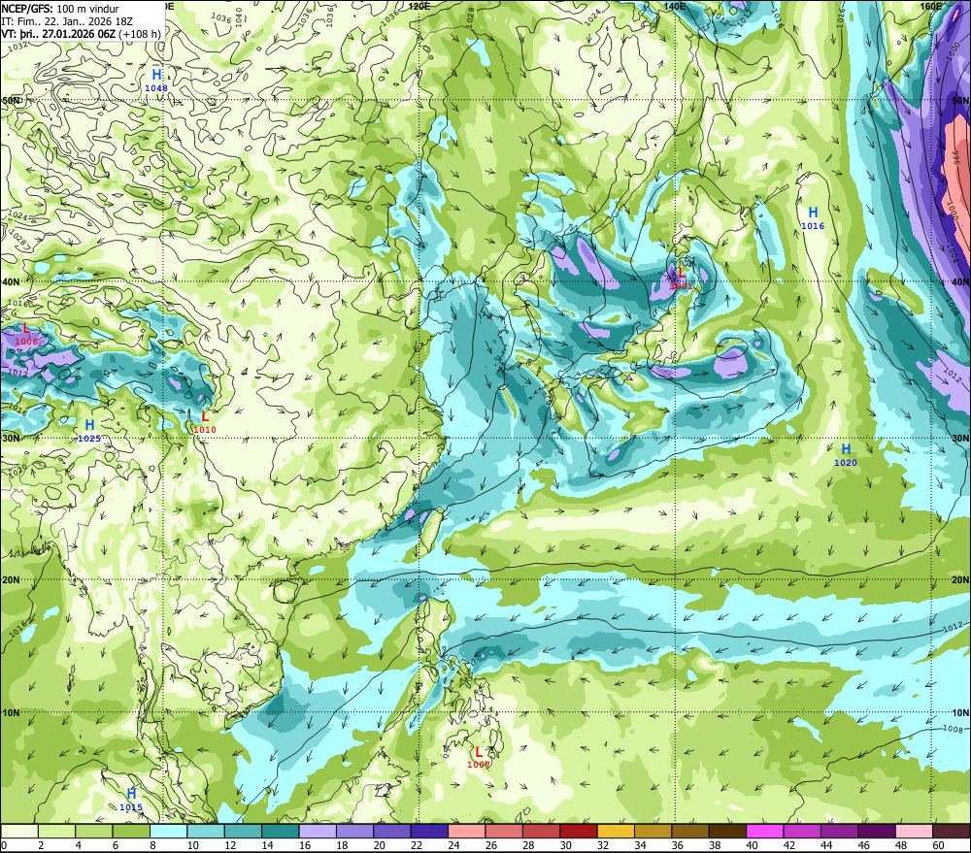Select the 1010 pressure value
Screen dimensions: 971x853
205,430
